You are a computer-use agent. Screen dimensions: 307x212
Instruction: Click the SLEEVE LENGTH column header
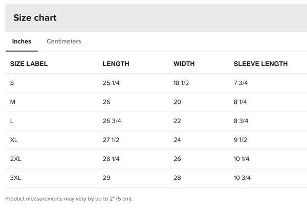(260, 64)
